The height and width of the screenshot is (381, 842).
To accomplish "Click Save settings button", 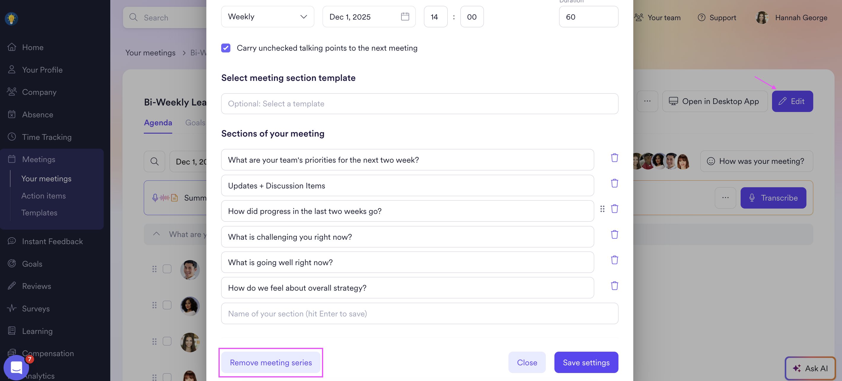I will pyautogui.click(x=586, y=362).
